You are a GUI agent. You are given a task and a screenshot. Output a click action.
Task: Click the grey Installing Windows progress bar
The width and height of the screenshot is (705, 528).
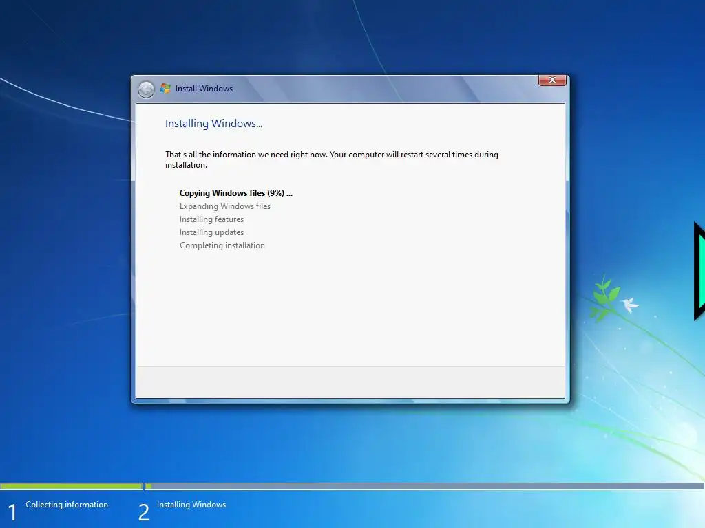424,486
